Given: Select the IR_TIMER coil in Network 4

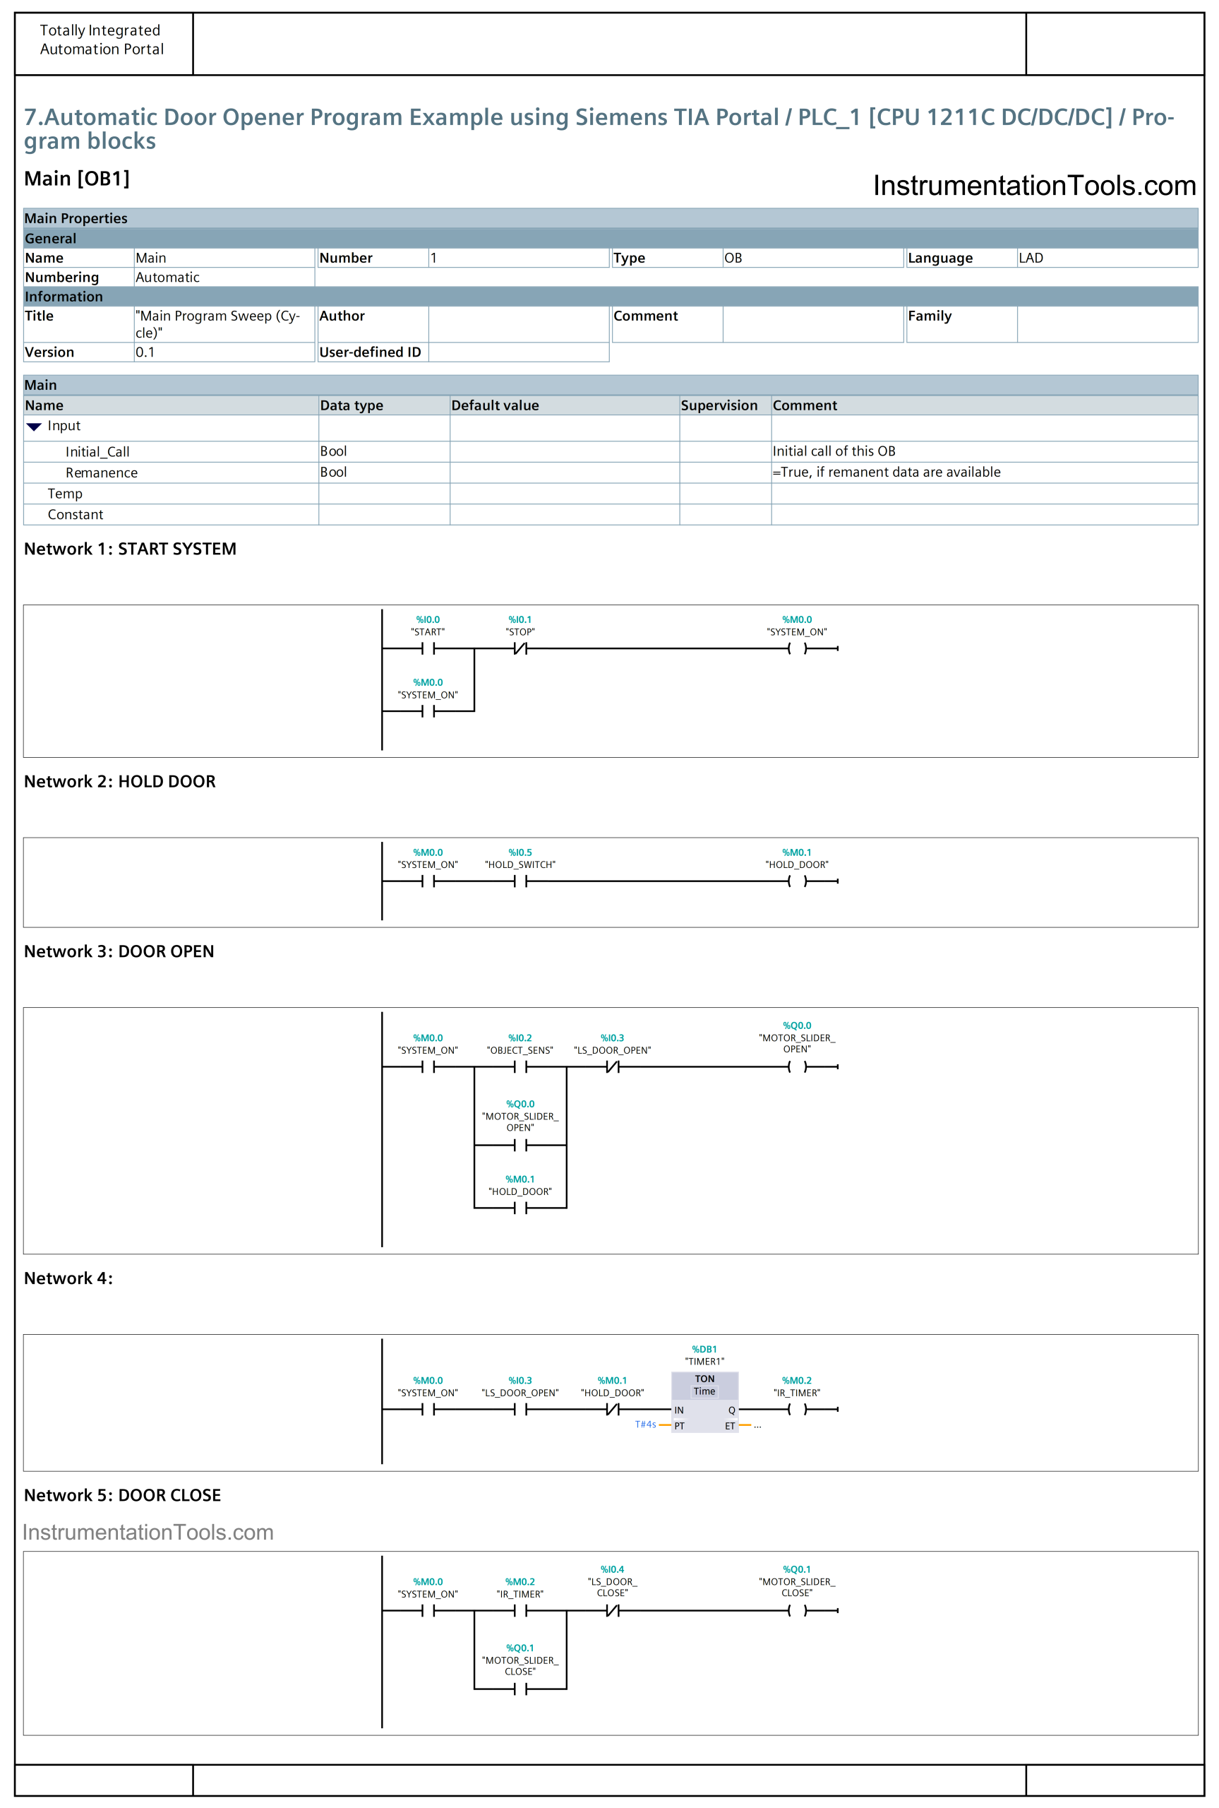Looking at the screenshot, I should 797,1409.
